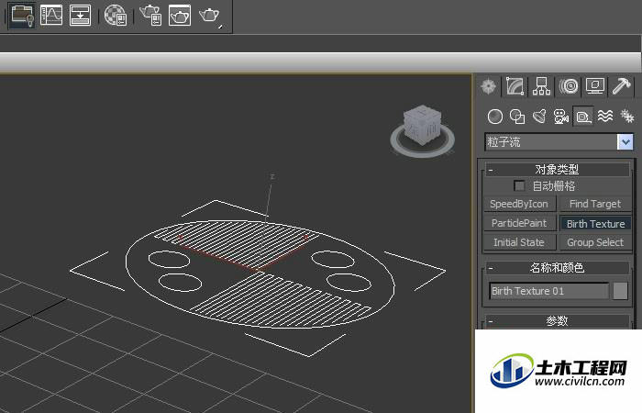
Task: Open the Render Setup dialog
Action: click(150, 16)
